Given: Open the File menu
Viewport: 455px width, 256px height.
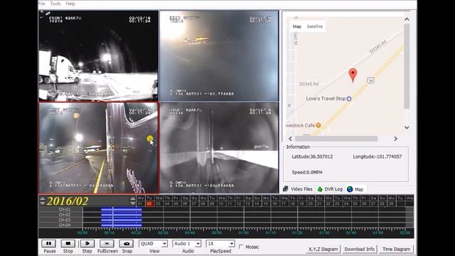Looking at the screenshot, I should click(x=41, y=4).
